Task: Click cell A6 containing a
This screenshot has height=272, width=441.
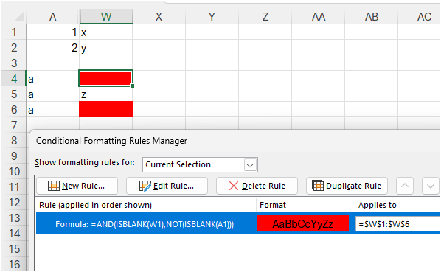Action: (53, 109)
